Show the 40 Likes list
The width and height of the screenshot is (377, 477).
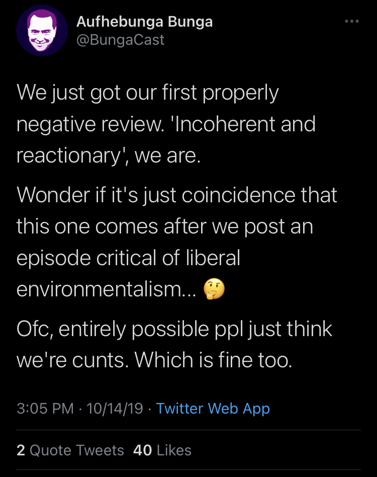click(x=162, y=450)
